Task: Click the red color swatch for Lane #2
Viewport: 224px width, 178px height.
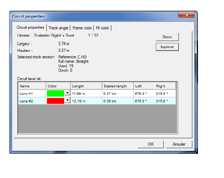Action: pos(55,101)
